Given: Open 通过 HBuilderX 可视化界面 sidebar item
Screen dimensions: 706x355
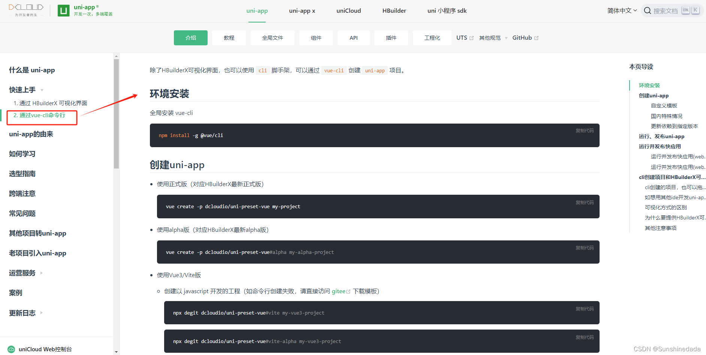Looking at the screenshot, I should pyautogui.click(x=50, y=103).
